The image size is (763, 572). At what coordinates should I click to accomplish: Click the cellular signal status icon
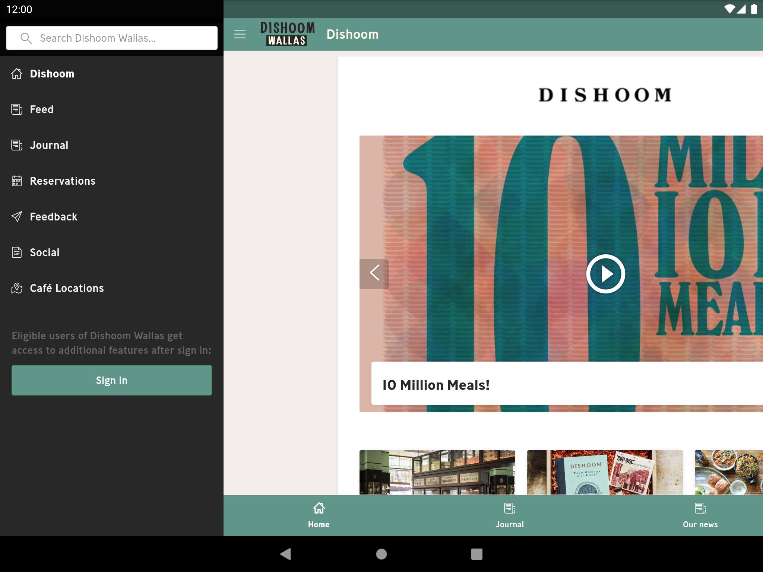point(741,9)
